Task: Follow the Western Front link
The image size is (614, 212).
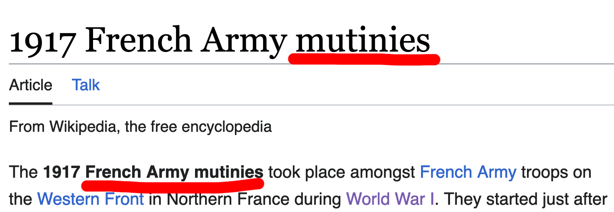Action: click(x=91, y=199)
